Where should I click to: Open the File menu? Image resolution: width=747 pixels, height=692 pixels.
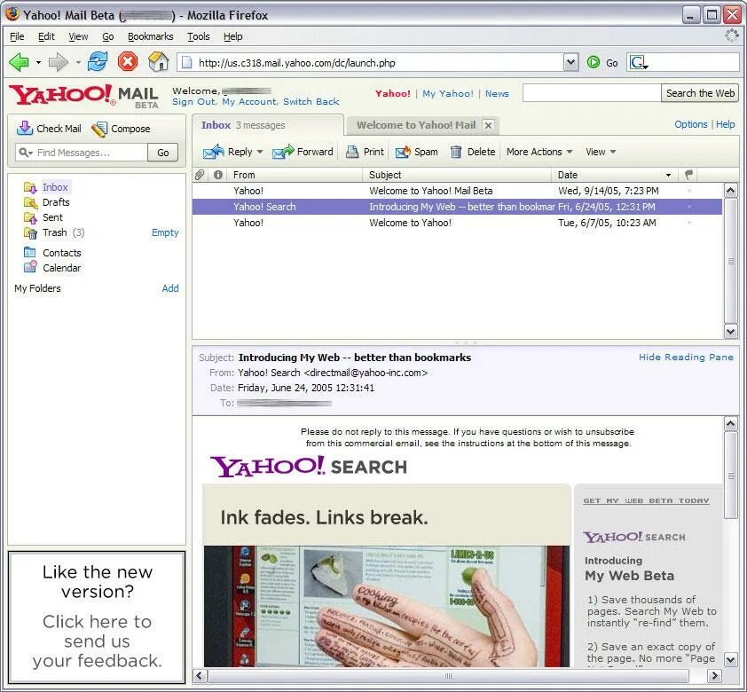click(17, 36)
